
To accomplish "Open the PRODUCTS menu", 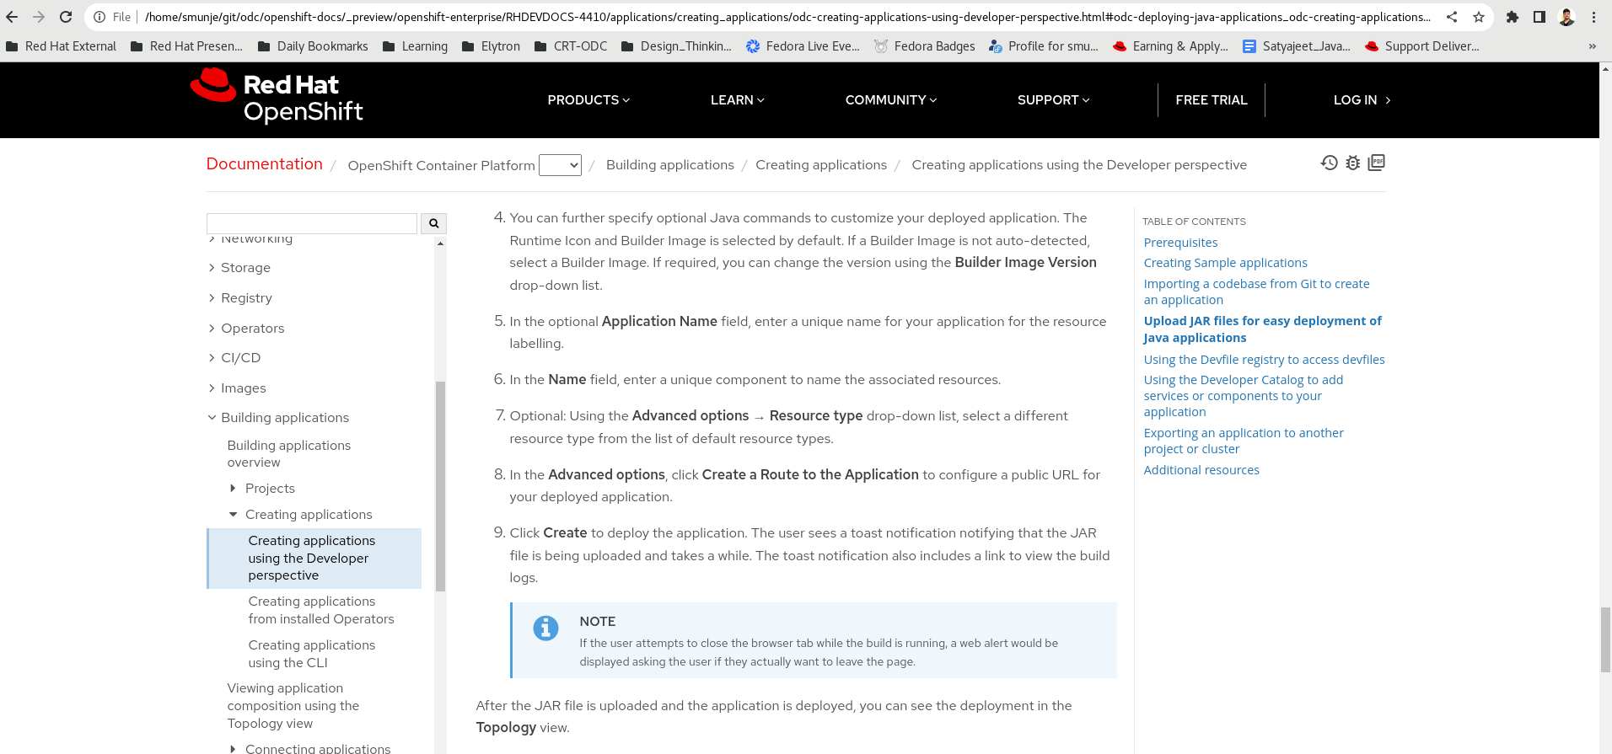I will pos(588,100).
